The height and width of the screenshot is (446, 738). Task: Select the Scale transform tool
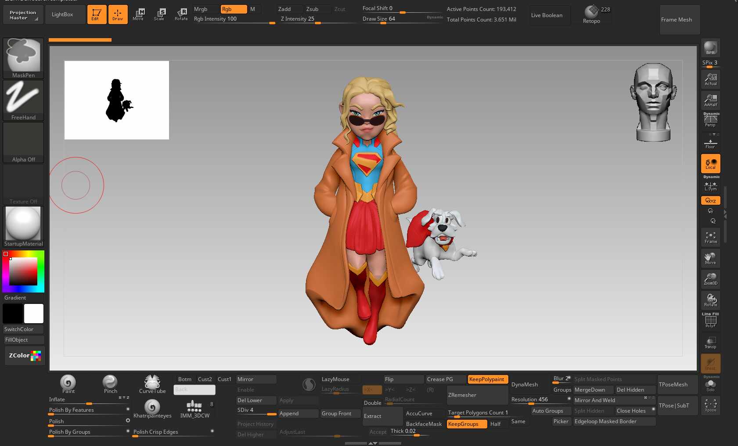point(159,14)
